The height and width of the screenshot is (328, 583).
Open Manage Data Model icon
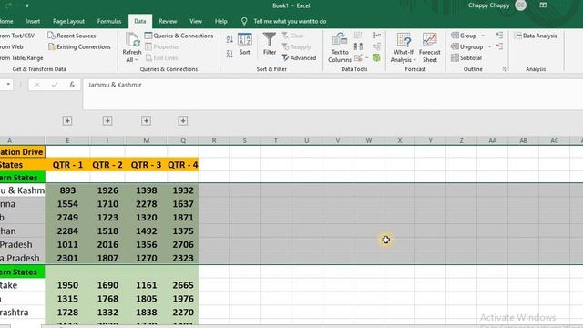[376, 58]
